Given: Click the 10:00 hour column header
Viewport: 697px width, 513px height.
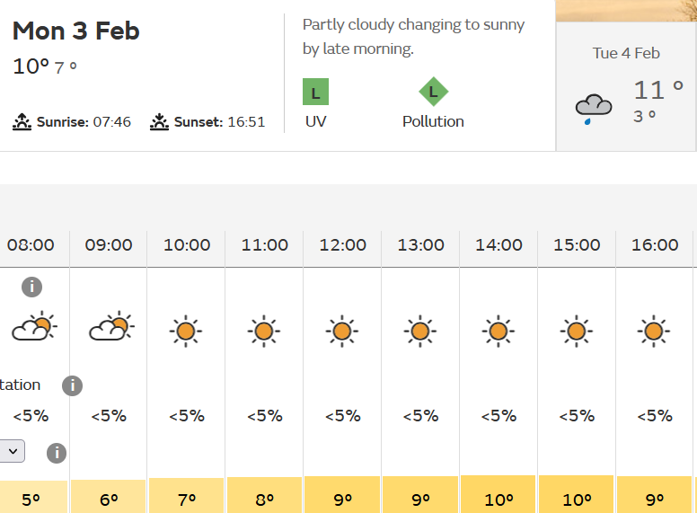Looking at the screenshot, I should point(187,245).
